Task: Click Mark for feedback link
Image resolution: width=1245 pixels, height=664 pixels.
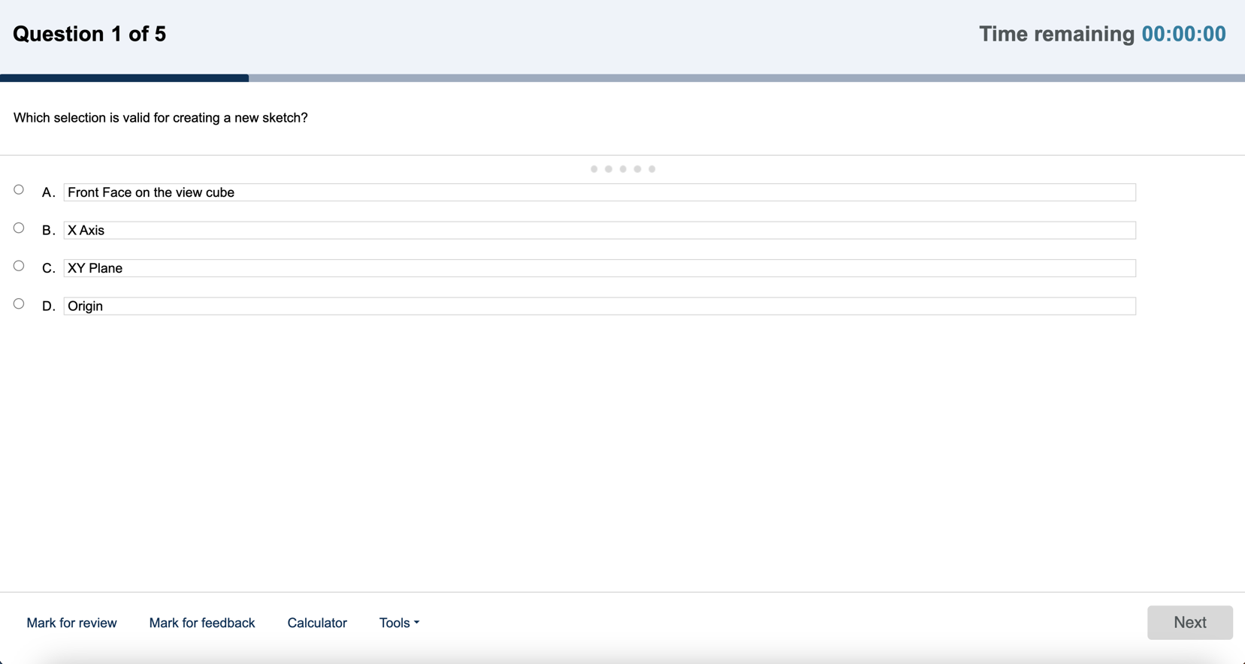Action: point(202,623)
